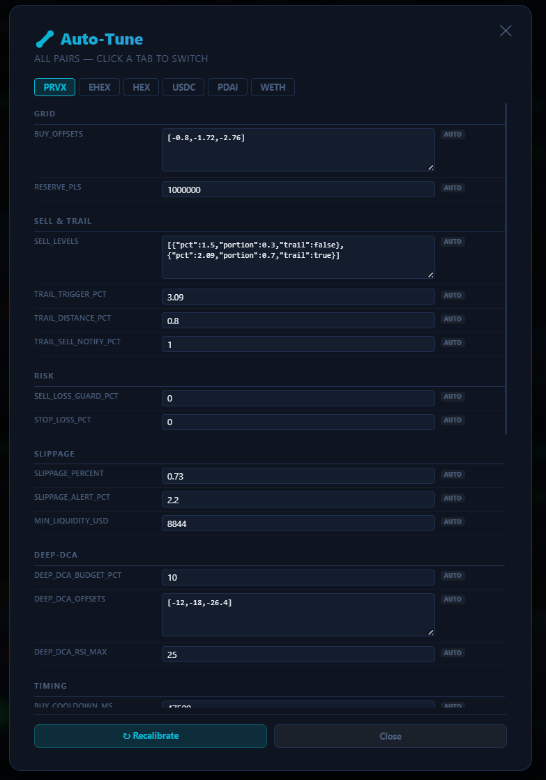
Task: Click the SLIPPAGE section heading
Action: (54, 454)
